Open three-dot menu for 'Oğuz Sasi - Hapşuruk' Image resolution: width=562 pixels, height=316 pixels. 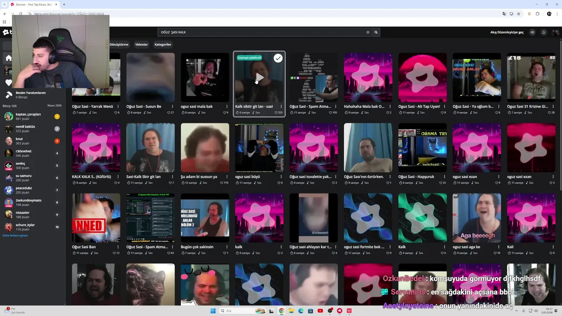coord(444,176)
